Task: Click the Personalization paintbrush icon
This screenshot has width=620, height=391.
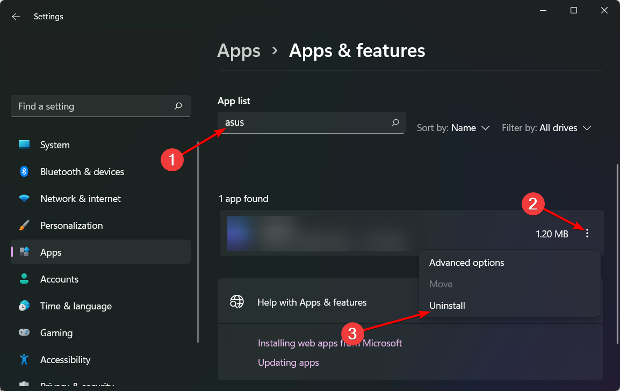Action: [24, 226]
